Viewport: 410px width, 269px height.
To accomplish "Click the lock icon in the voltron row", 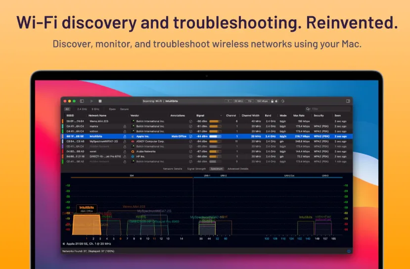I will coord(125,131).
